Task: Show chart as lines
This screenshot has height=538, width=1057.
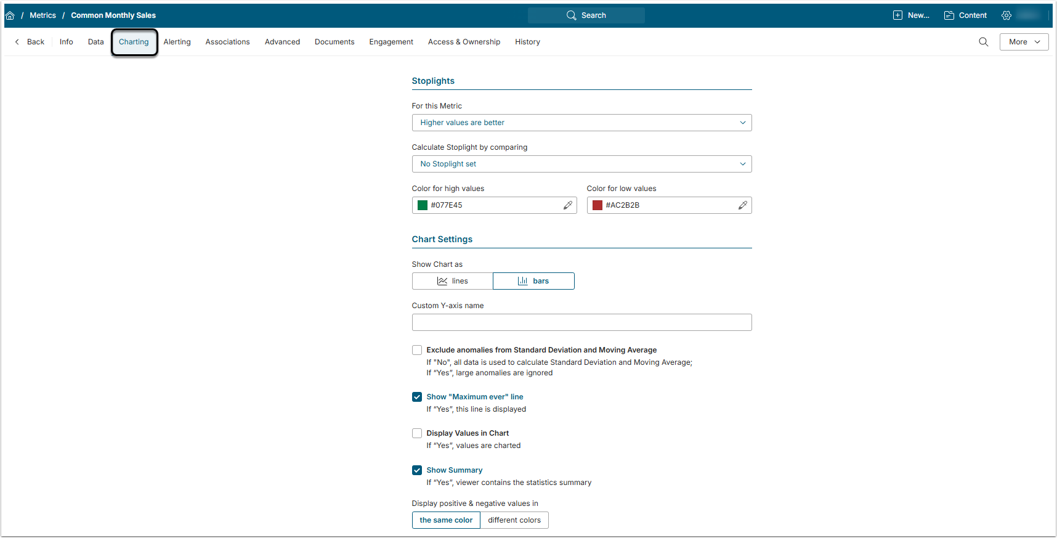Action: tap(453, 281)
